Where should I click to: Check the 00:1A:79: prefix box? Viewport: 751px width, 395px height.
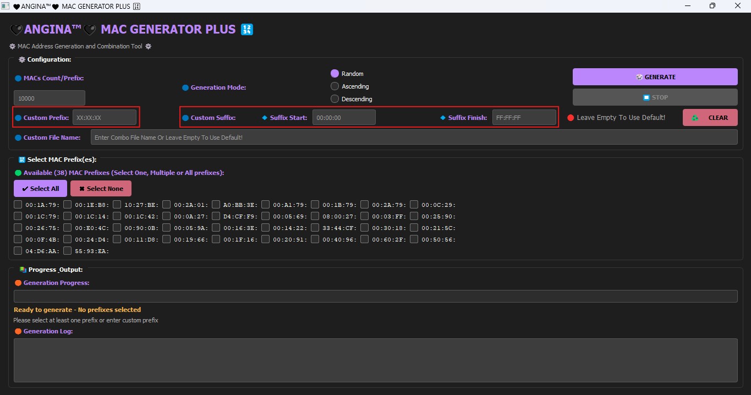tap(18, 205)
